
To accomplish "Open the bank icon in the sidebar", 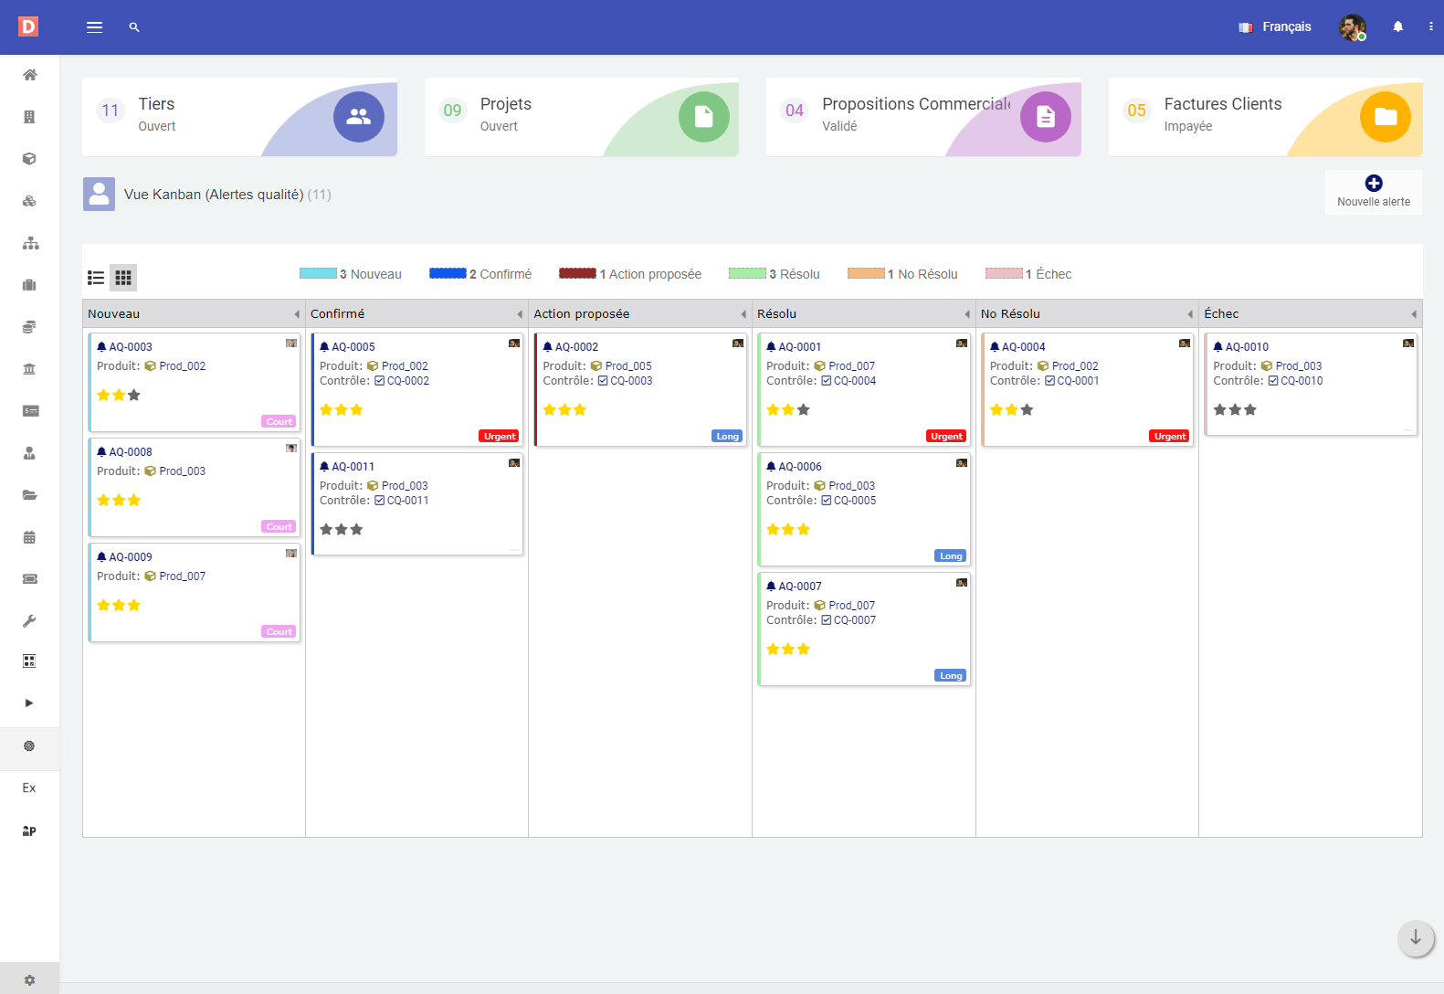I will 29,369.
